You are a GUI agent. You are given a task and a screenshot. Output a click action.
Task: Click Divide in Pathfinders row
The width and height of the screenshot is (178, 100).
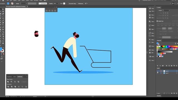8,87
